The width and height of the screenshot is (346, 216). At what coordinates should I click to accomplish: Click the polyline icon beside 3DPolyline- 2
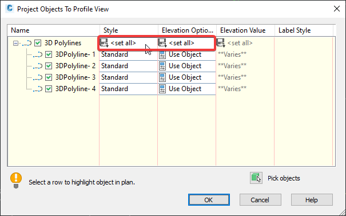38,66
